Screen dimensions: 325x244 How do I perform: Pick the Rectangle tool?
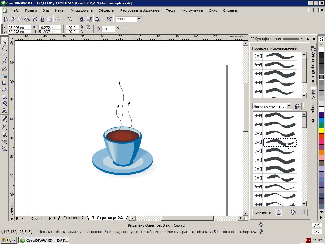point(4,83)
